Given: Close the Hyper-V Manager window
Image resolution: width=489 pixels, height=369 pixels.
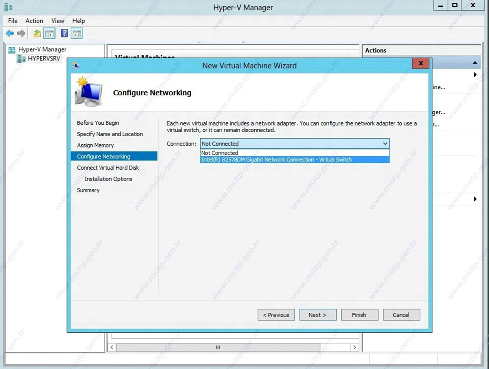Looking at the screenshot, I should (473, 6).
